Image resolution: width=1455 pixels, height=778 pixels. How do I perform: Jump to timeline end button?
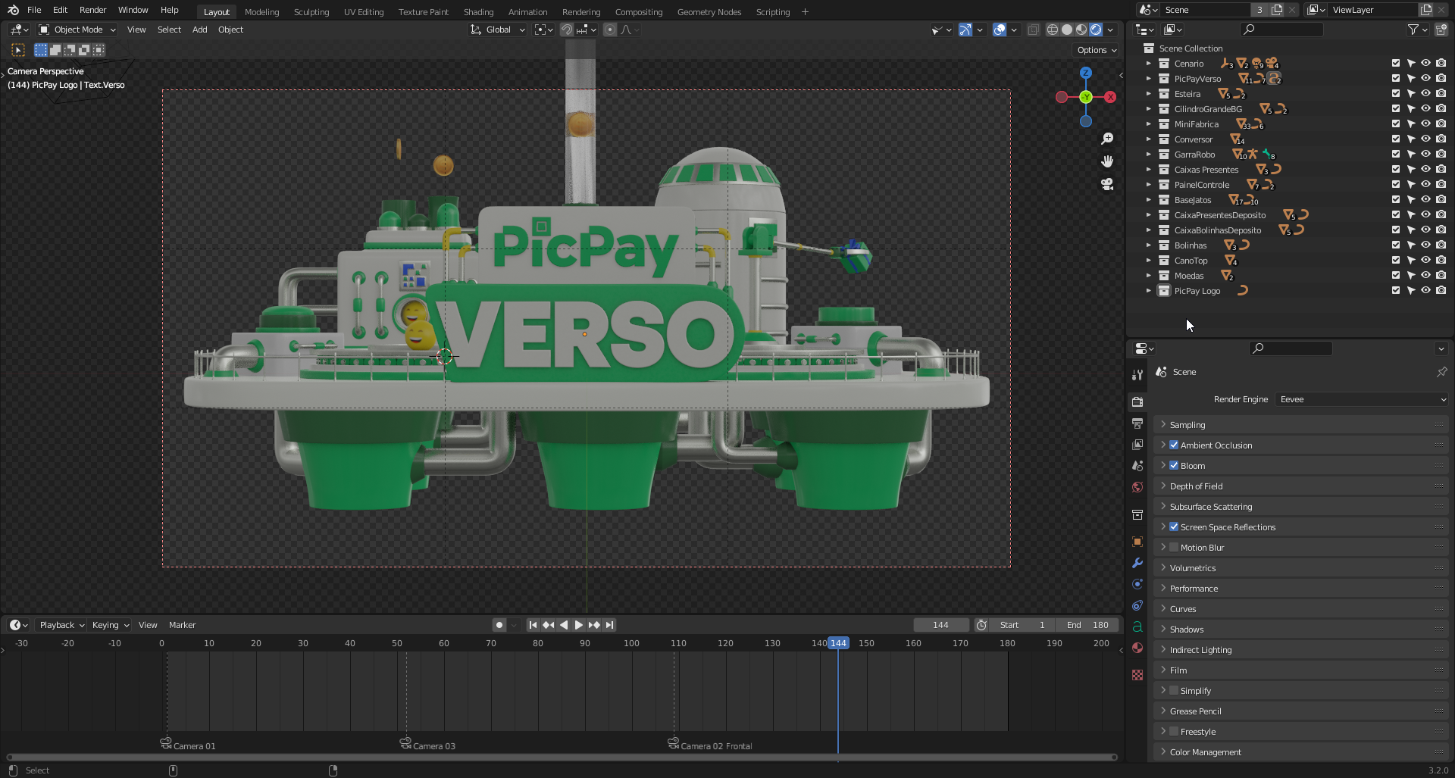coord(609,625)
